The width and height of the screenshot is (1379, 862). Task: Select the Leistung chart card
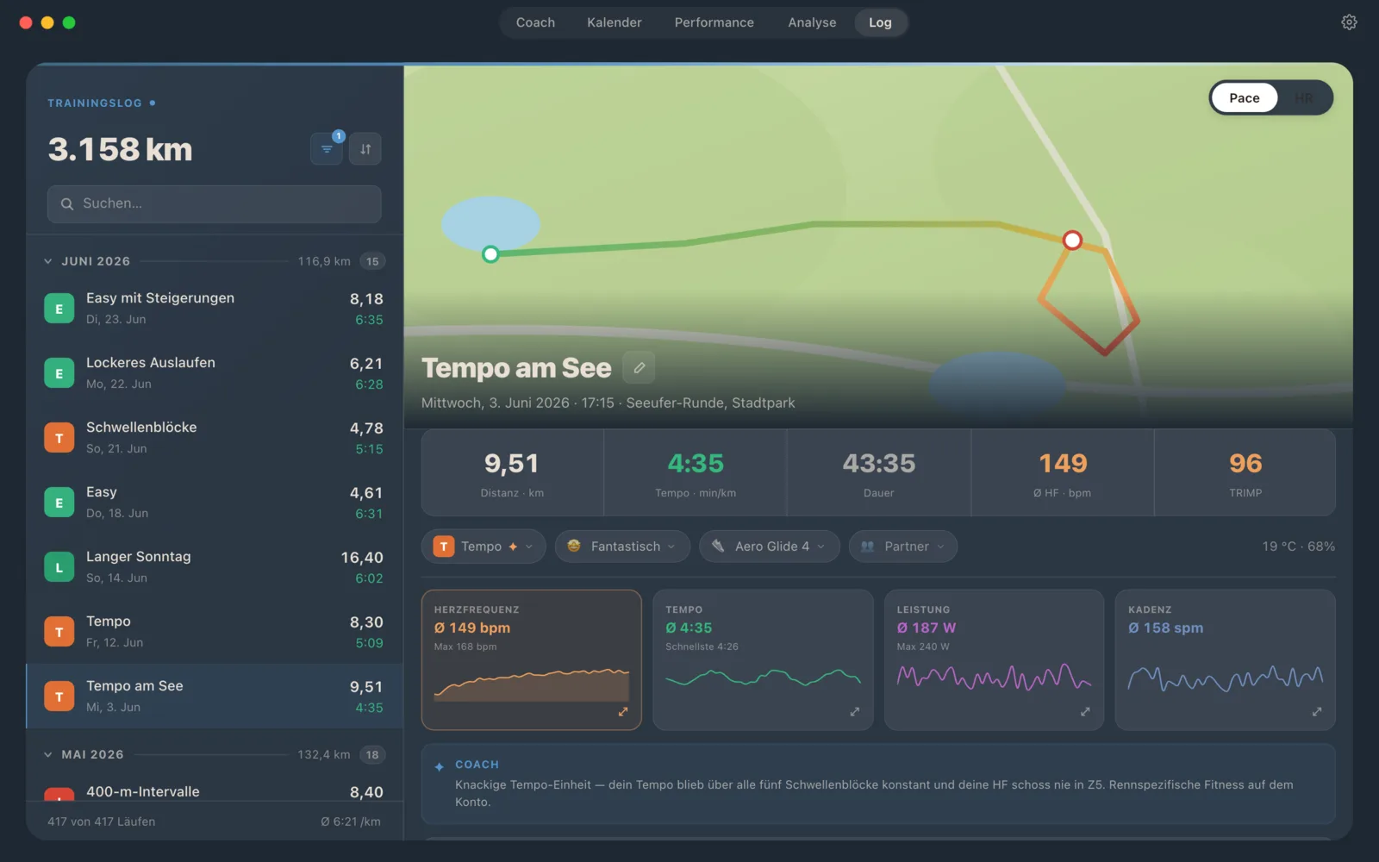(x=994, y=660)
